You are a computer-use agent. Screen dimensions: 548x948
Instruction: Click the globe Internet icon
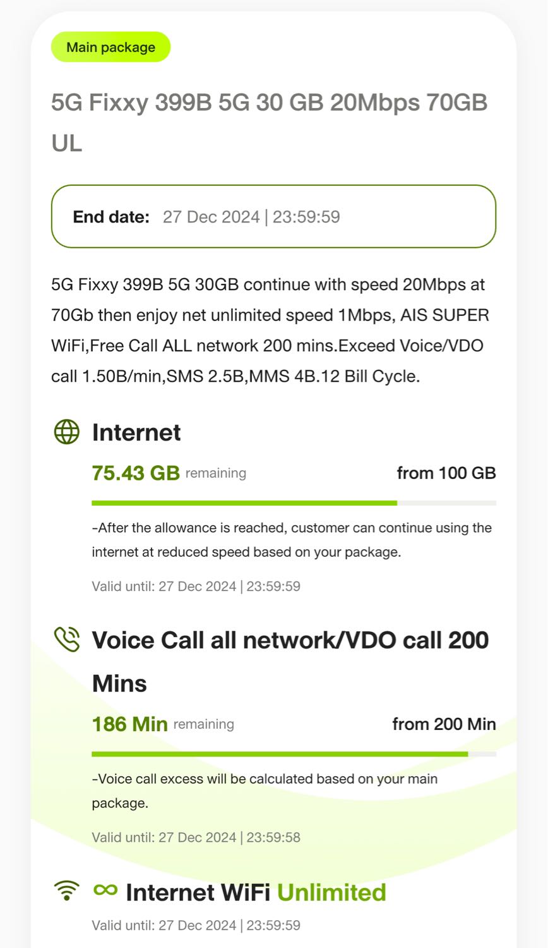pos(67,432)
